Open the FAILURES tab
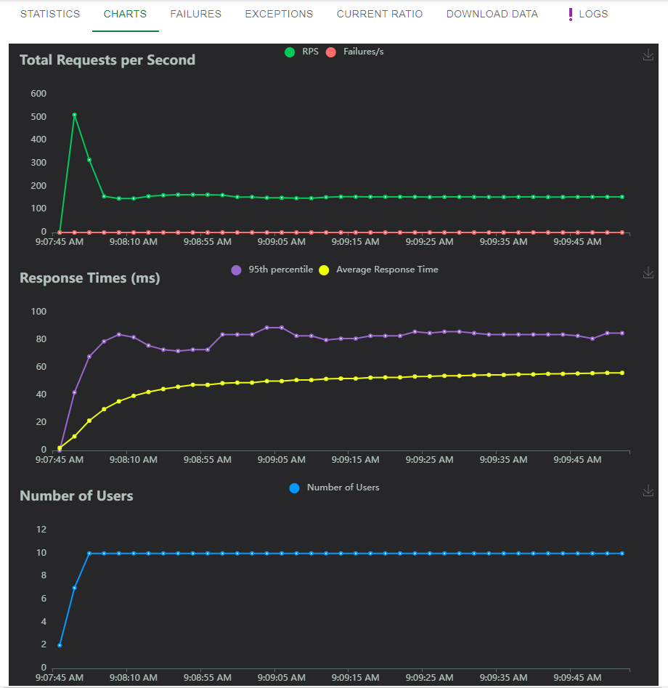Image resolution: width=668 pixels, height=688 pixels. click(195, 14)
